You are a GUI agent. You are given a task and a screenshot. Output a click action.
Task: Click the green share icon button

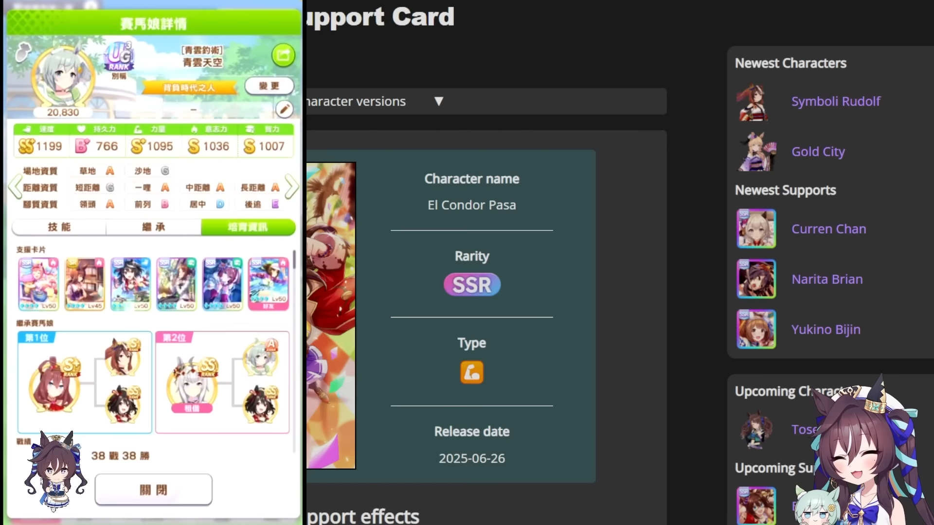(283, 55)
